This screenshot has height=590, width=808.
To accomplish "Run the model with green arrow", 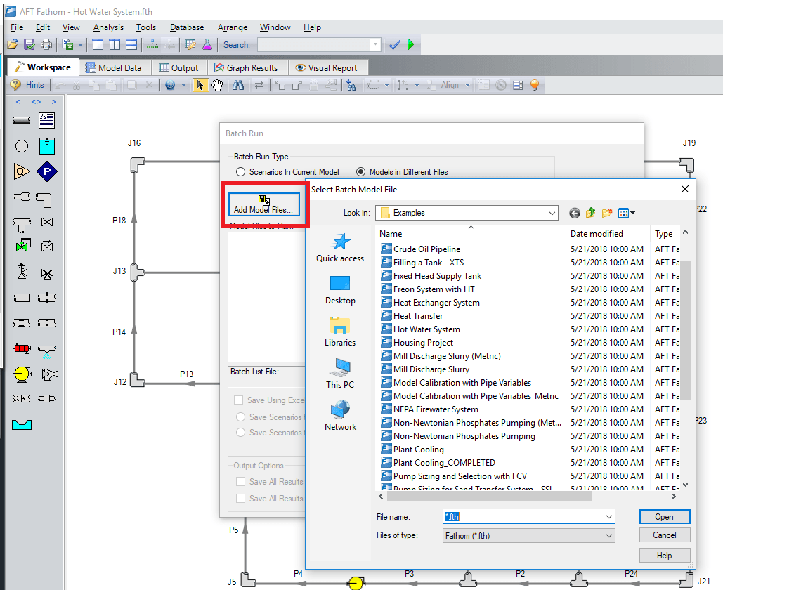I will [x=411, y=45].
